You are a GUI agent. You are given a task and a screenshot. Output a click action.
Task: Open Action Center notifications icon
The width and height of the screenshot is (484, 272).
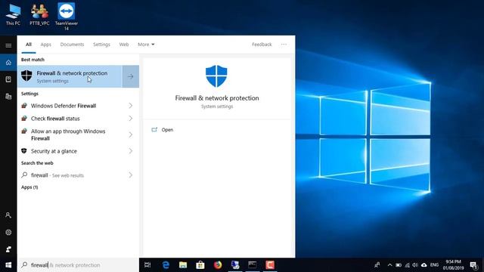474,265
